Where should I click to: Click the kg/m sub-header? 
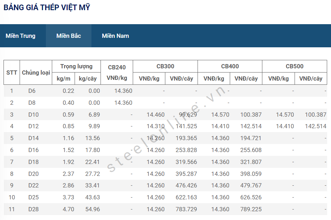pos(63,79)
